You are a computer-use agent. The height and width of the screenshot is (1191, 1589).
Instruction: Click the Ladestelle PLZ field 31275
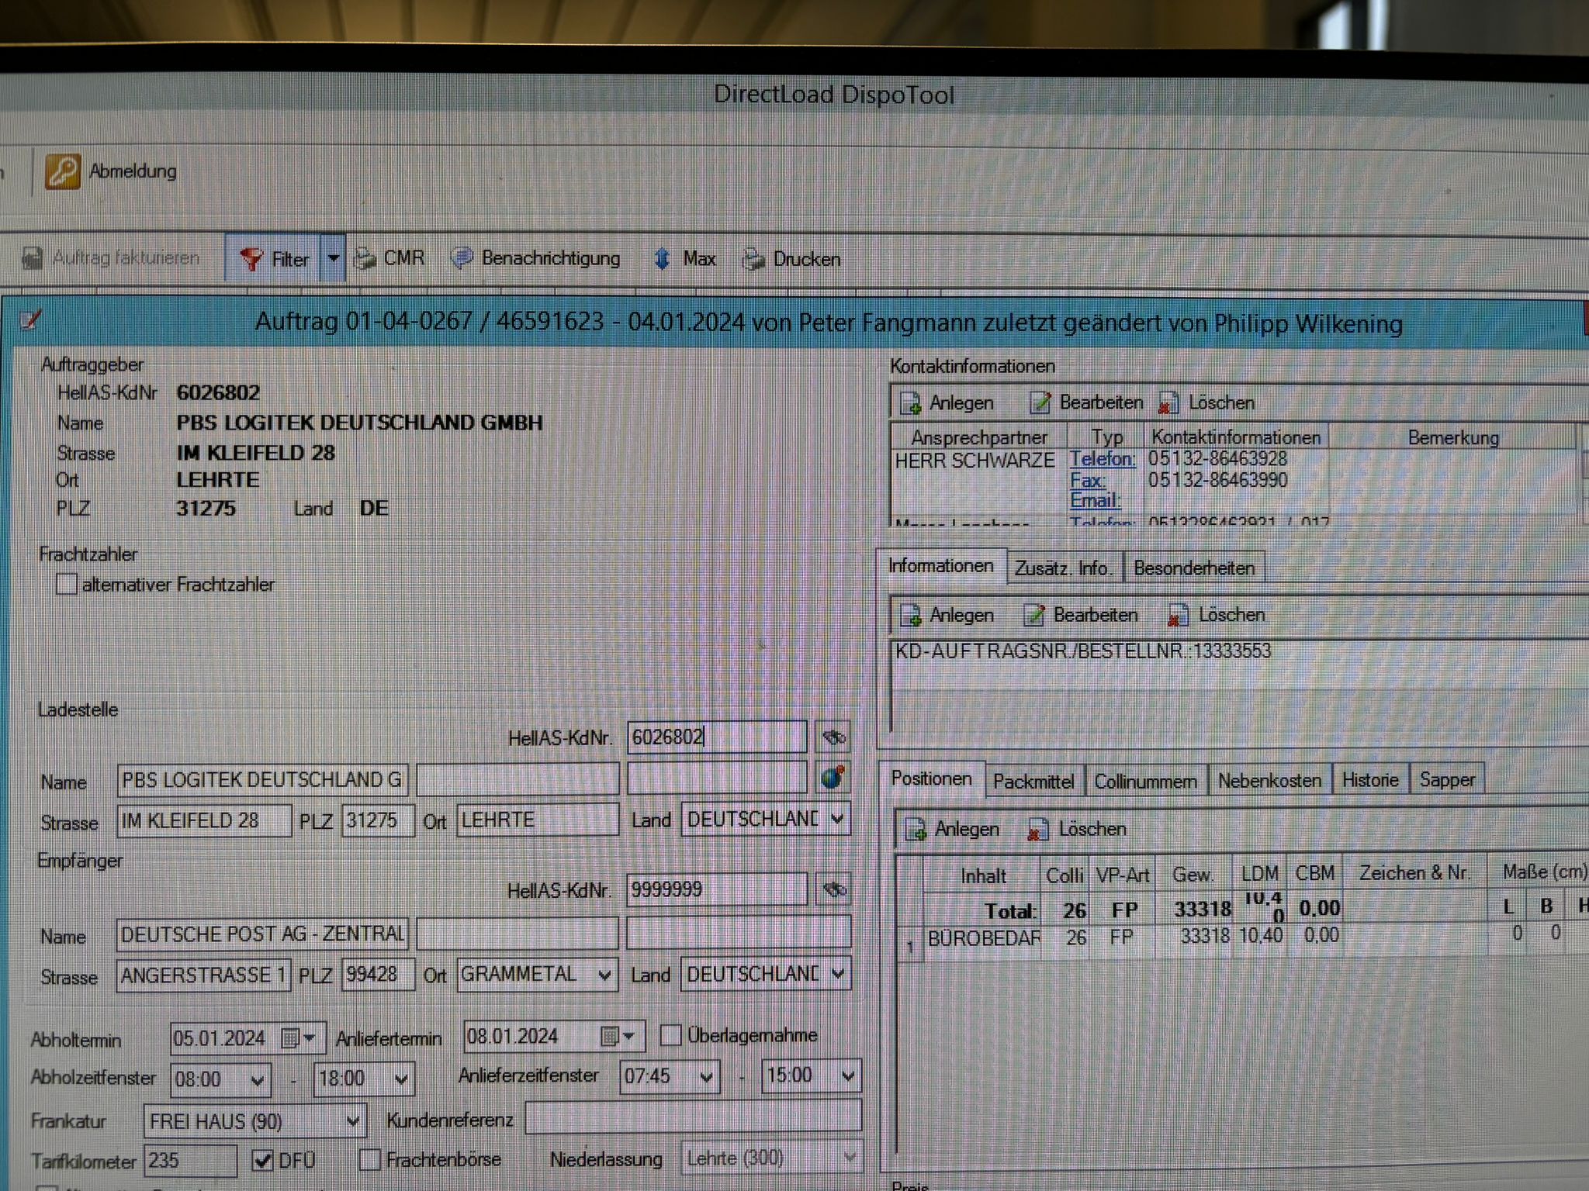tap(378, 820)
